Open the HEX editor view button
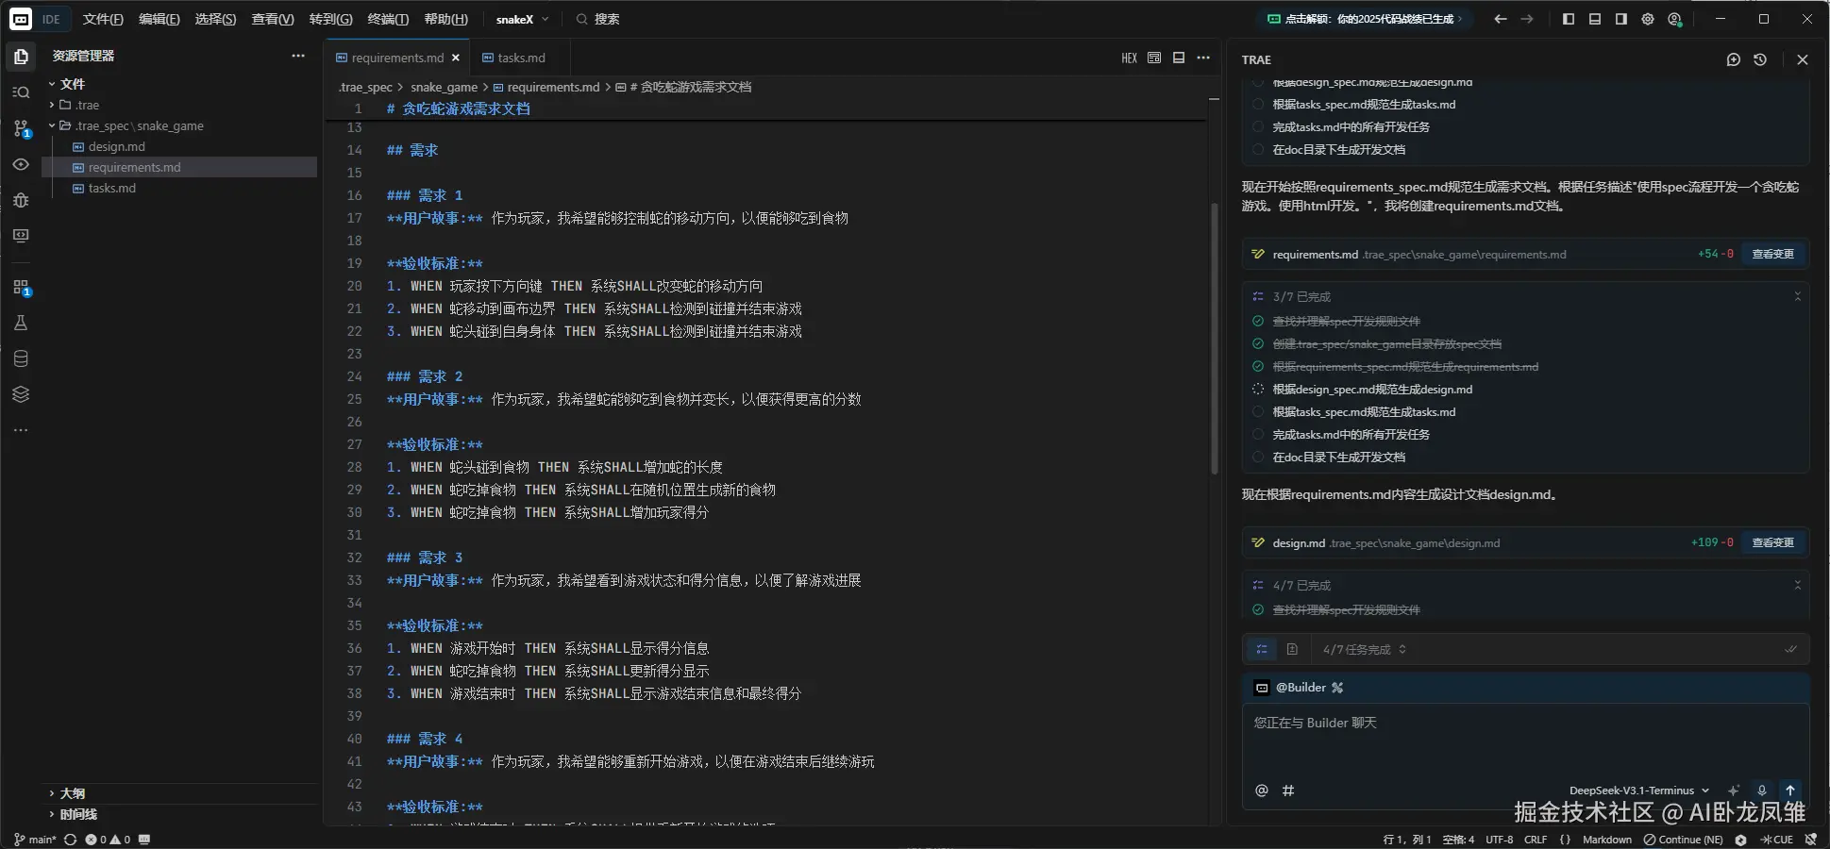1830x849 pixels. click(1129, 58)
